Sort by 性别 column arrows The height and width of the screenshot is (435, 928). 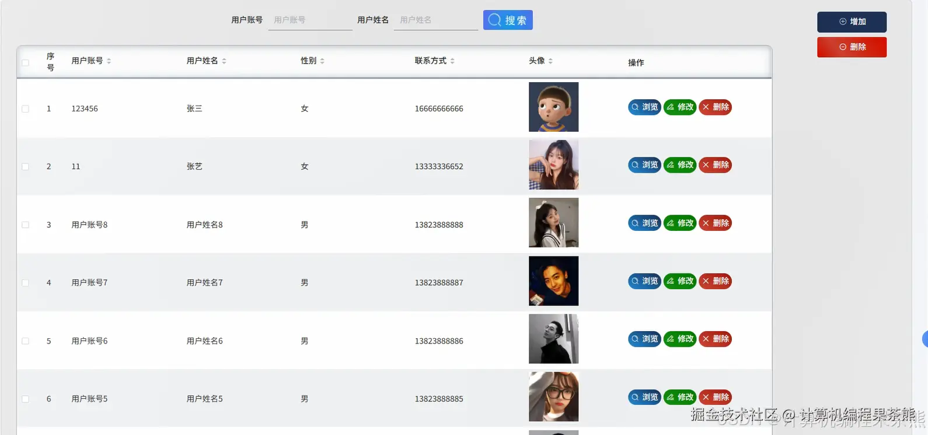pyautogui.click(x=322, y=61)
